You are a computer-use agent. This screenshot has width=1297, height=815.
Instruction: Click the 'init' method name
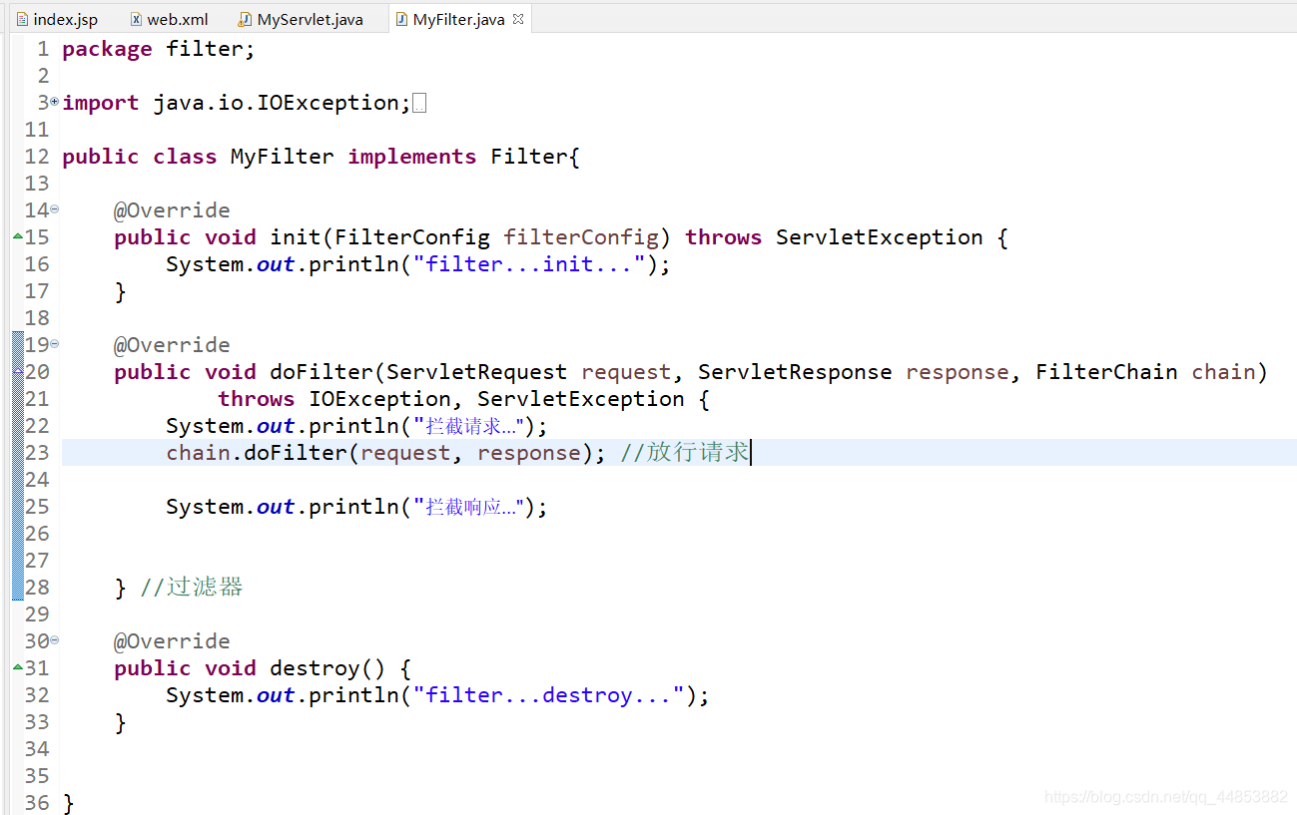296,237
